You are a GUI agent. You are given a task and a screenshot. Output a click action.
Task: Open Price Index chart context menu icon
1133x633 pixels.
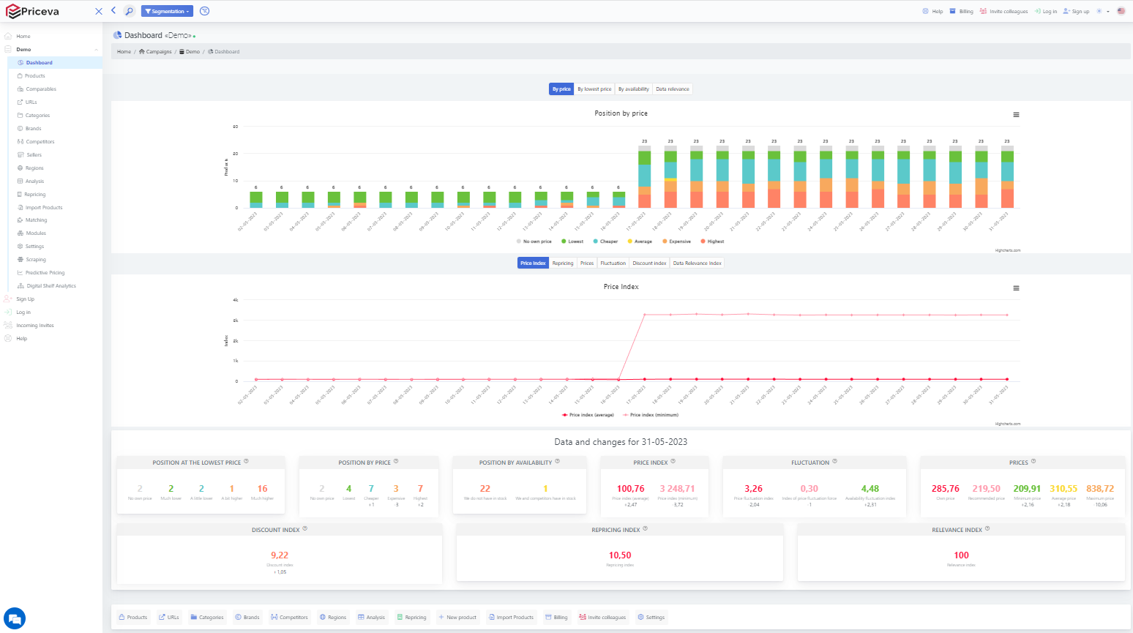coord(1016,288)
